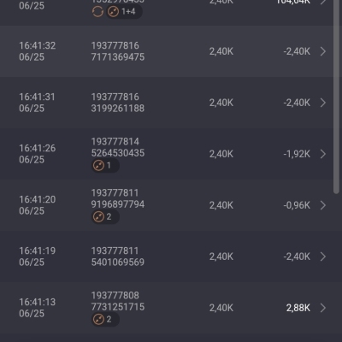Viewport: 342px width, 342px height.
Task: Open chevron on the topmost partial row
Action: point(323,2)
